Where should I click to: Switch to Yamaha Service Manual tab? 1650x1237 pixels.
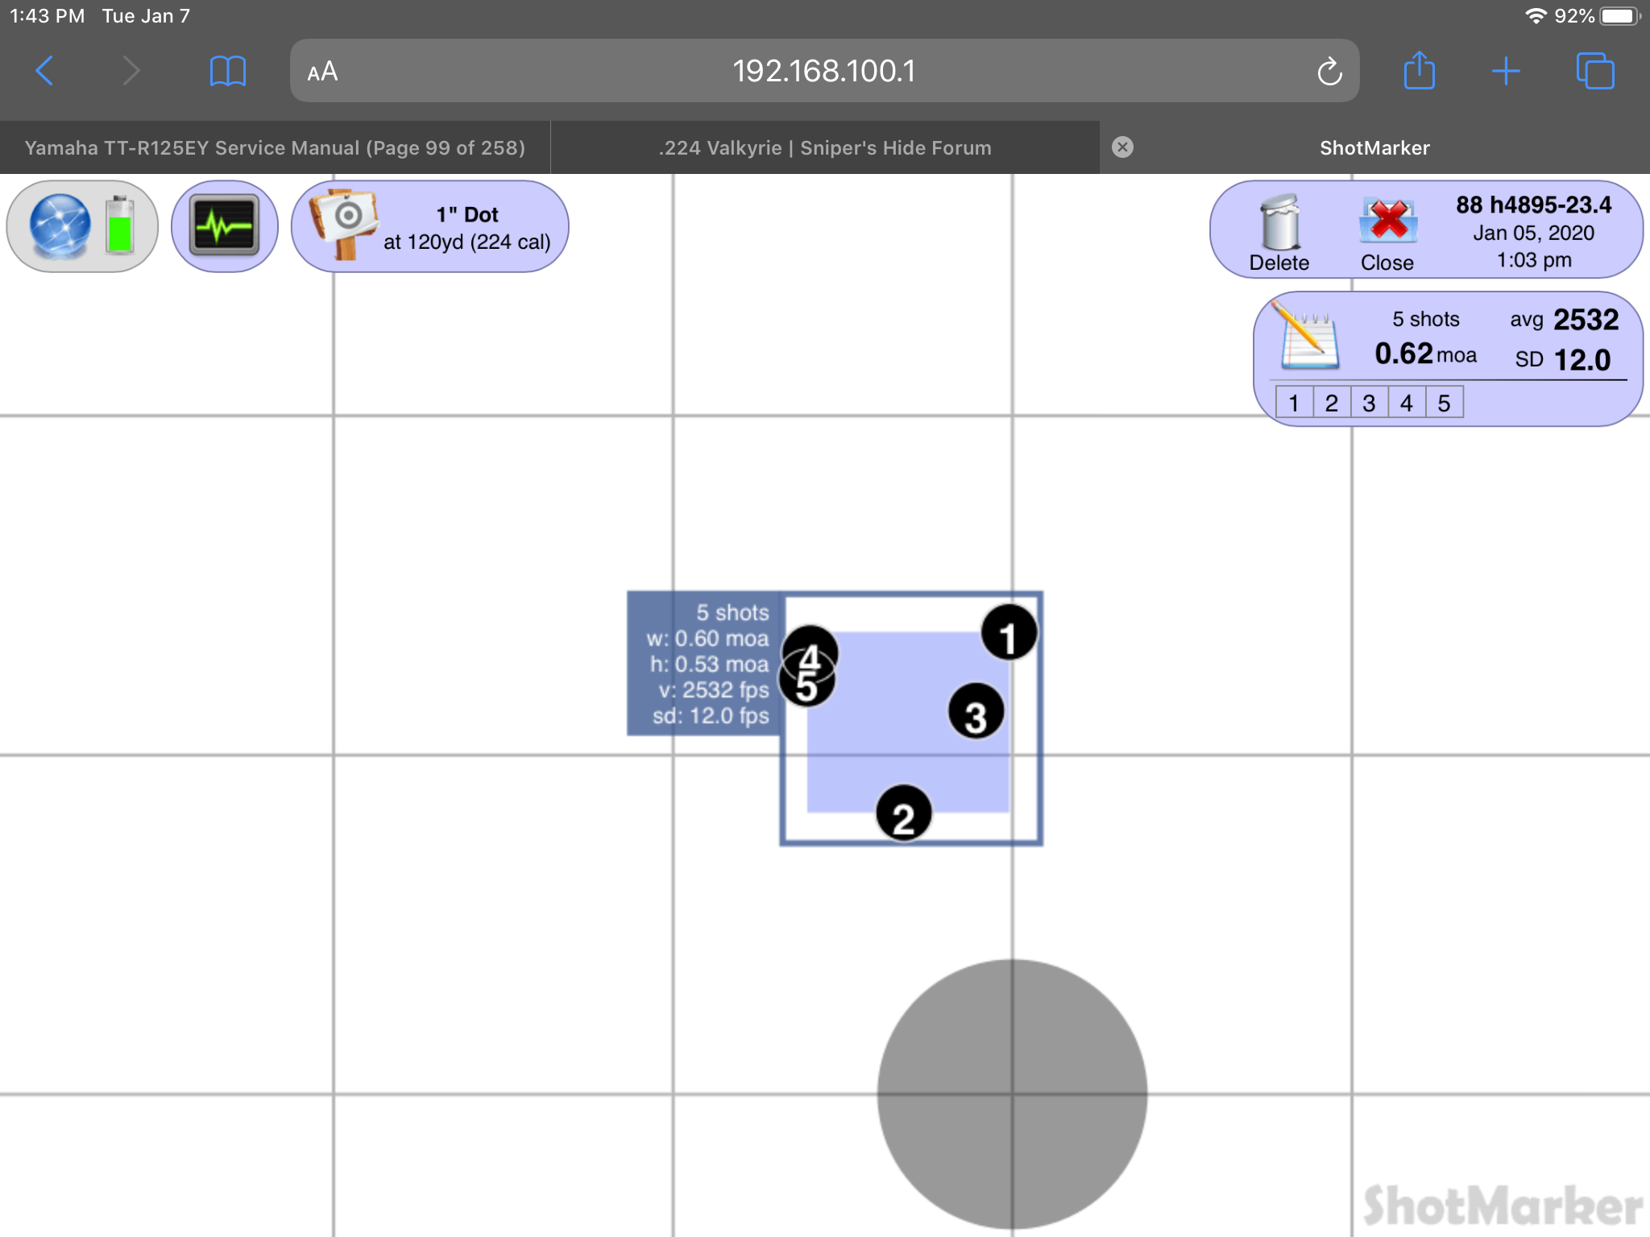click(275, 148)
